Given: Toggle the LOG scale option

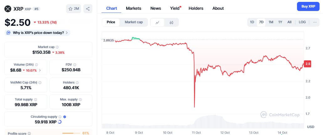Looking at the screenshot, I should [302, 22].
